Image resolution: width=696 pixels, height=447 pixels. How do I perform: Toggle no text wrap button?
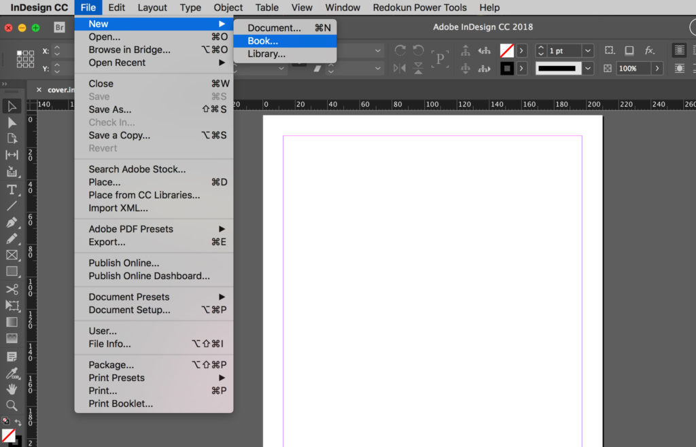[679, 50]
